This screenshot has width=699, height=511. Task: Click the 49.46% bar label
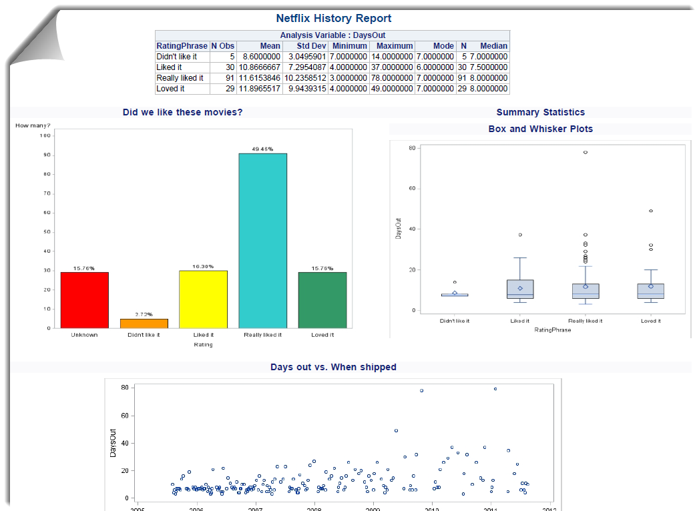[x=262, y=149]
